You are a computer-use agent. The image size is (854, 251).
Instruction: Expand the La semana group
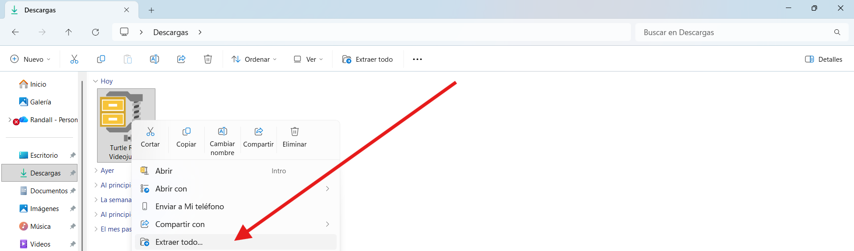point(96,200)
